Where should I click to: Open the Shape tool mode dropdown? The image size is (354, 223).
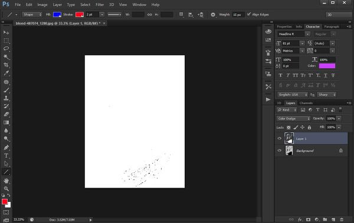coord(32,15)
